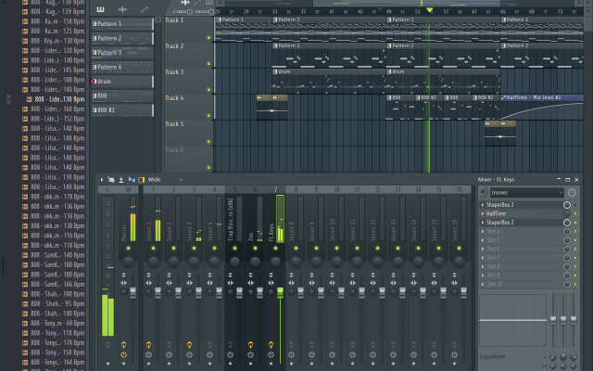Select the drum pattern in the picker
Viewport: 593px width, 371px height.
coord(122,82)
